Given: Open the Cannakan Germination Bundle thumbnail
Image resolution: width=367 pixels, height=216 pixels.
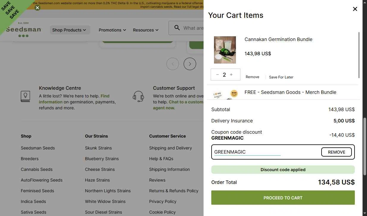Looking at the screenshot, I should click(225, 50).
